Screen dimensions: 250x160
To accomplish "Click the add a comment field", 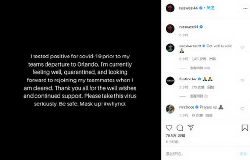I will coord(199,153).
